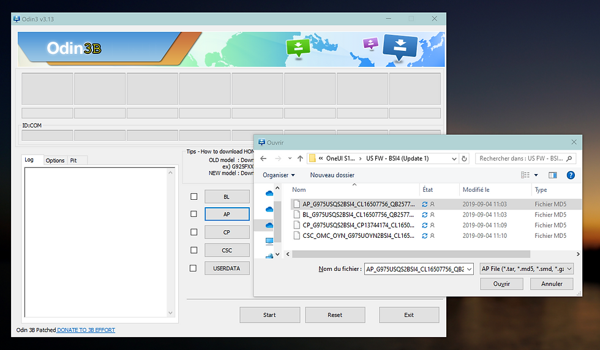Close the Ouvrir dialog with X
The image size is (600, 350).
pyautogui.click(x=574, y=142)
